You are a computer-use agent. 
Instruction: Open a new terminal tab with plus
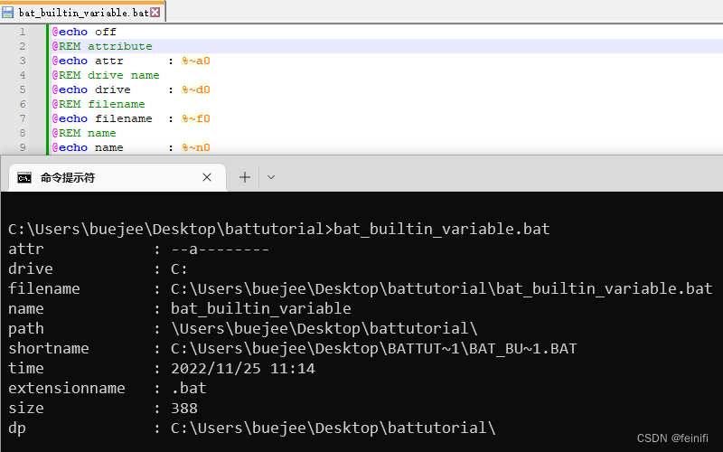(245, 177)
